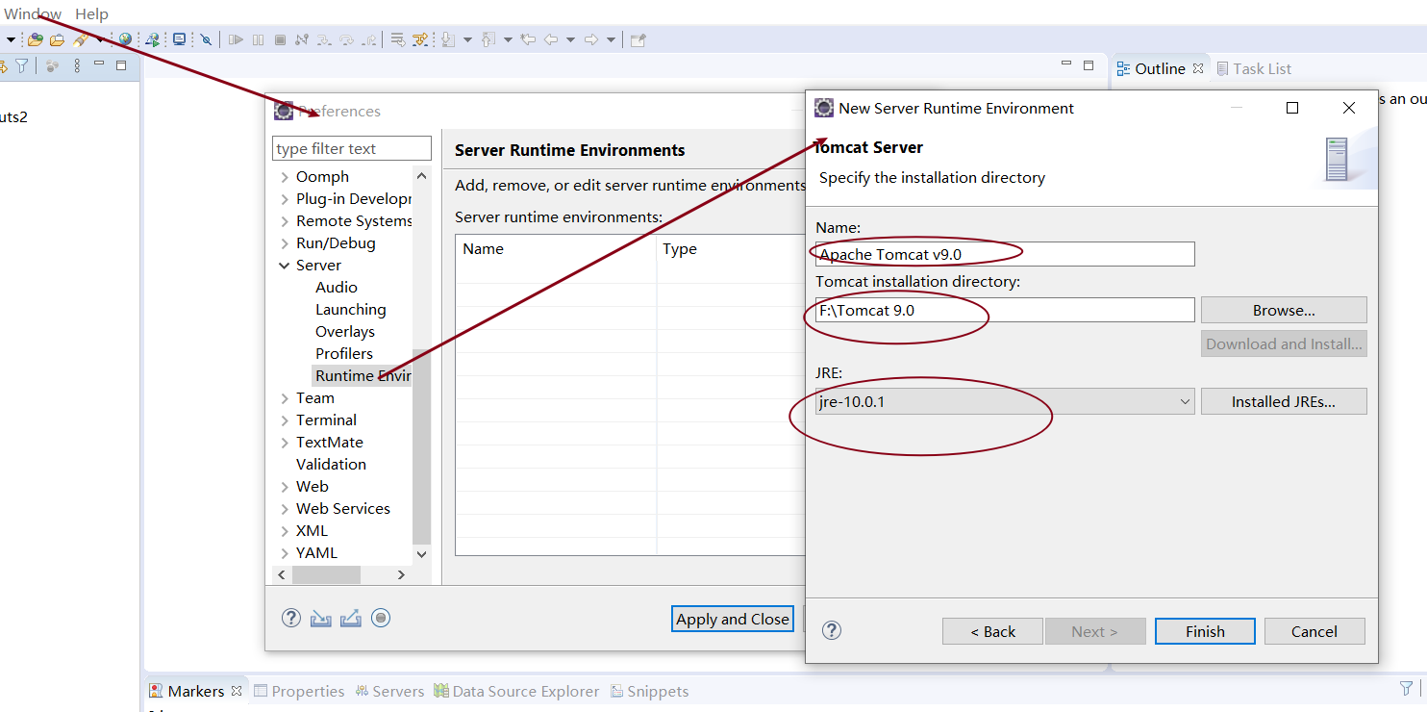Viewport: 1427px width, 712px height.
Task: Switch to the Servers tab
Action: point(389,691)
